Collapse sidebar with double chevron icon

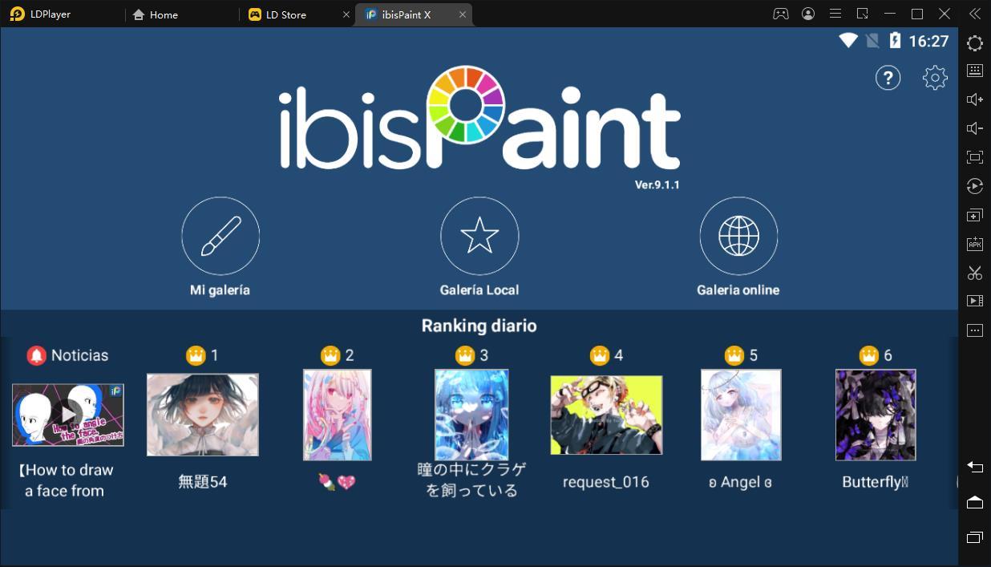pyautogui.click(x=975, y=14)
